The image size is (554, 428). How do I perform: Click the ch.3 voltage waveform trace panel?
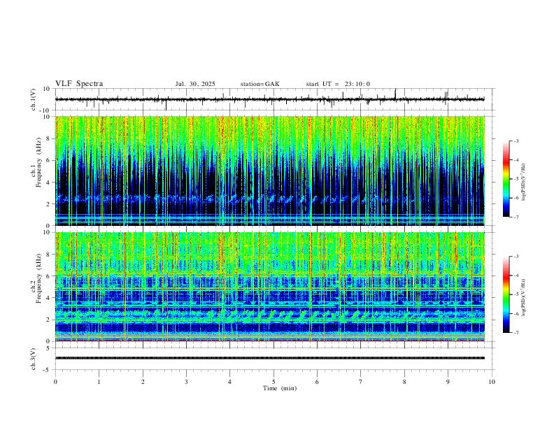point(274,359)
